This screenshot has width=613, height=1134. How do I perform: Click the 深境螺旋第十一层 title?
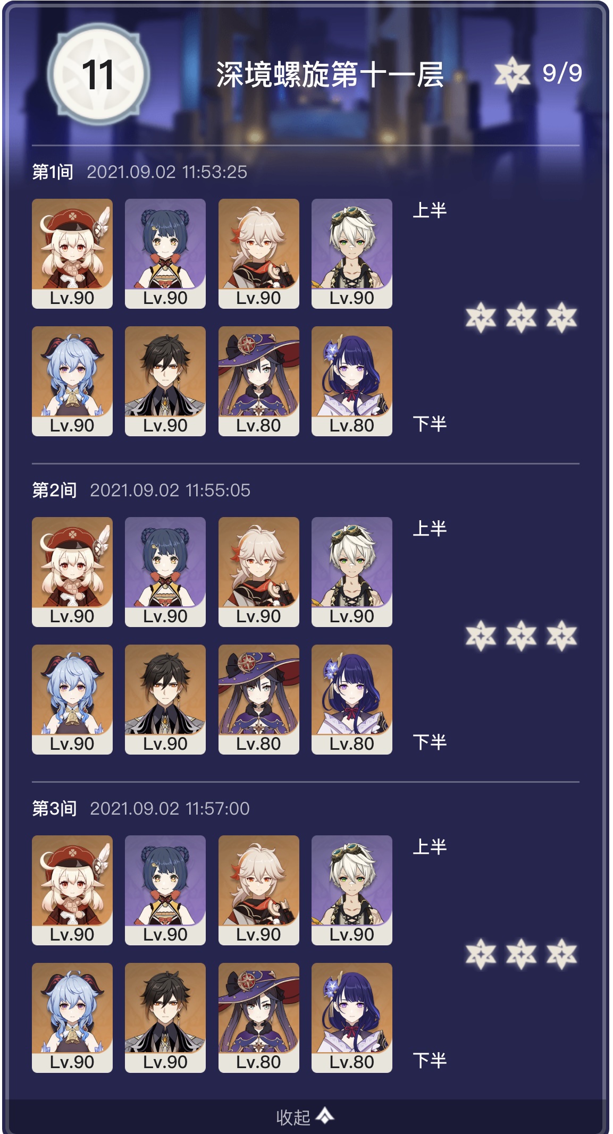tap(330, 74)
